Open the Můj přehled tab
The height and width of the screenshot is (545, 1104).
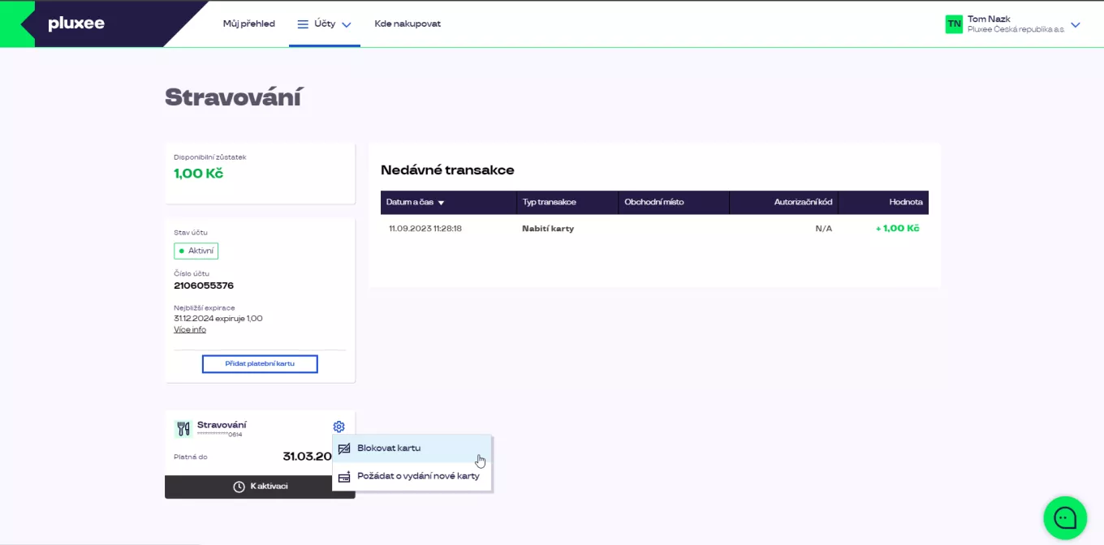pos(249,24)
